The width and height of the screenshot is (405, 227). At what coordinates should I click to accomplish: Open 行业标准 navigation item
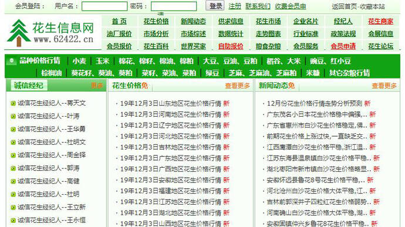coord(306,34)
